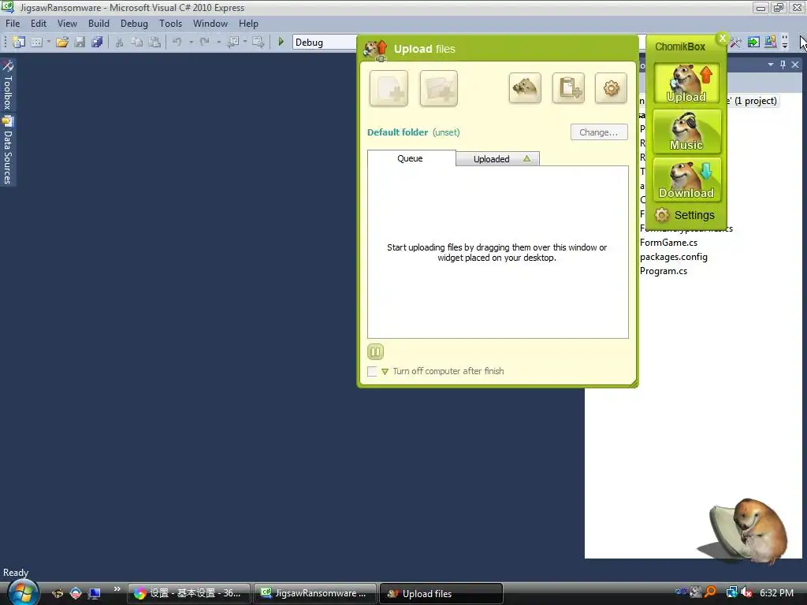807x605 pixels.
Task: Open Settings in the ChomikBox widget
Action: coord(686,215)
